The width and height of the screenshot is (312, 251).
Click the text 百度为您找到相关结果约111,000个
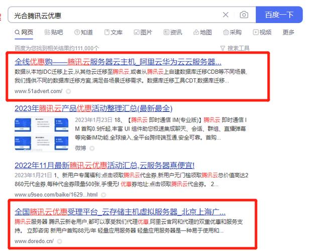pyautogui.click(x=57, y=48)
